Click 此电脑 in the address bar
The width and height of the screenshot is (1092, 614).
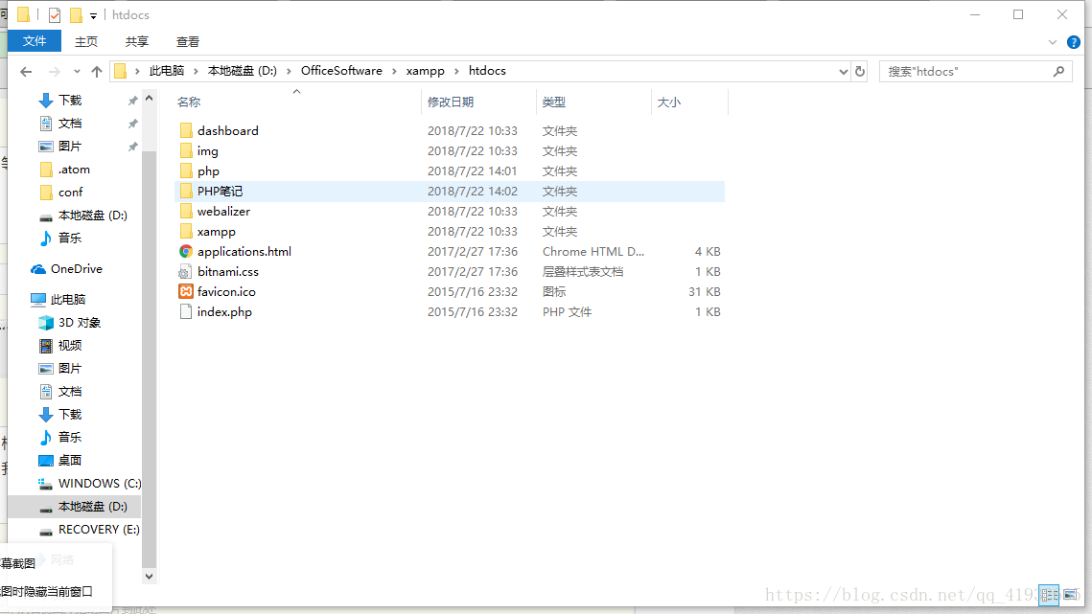click(x=167, y=70)
